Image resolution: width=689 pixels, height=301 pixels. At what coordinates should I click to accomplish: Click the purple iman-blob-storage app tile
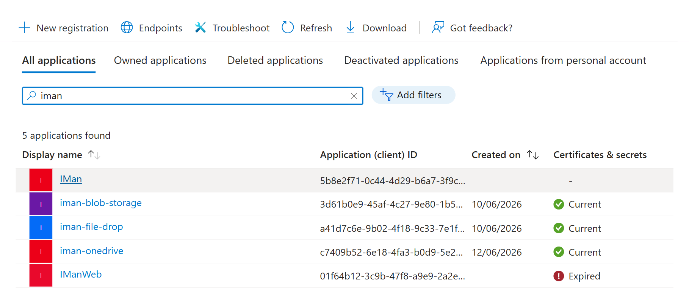pyautogui.click(x=41, y=204)
